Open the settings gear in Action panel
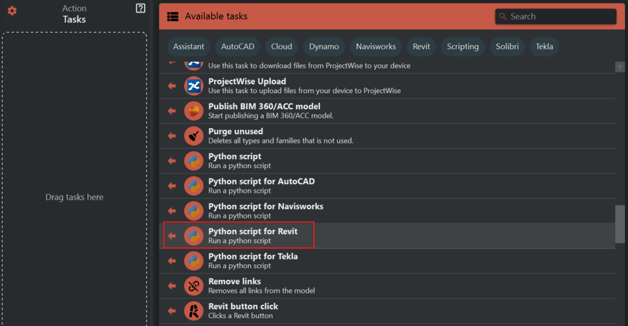Image resolution: width=628 pixels, height=326 pixels. point(12,11)
